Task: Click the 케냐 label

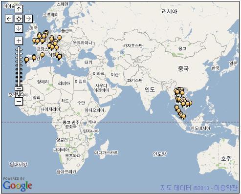Action: coord(92,122)
